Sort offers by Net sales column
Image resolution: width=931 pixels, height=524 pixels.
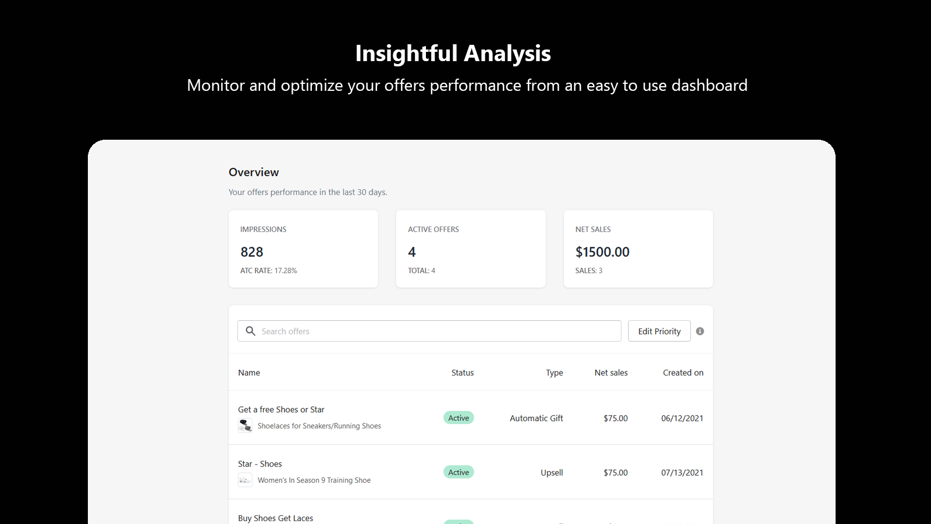click(611, 373)
